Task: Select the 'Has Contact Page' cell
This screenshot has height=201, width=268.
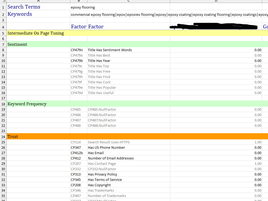Action: coord(129,163)
